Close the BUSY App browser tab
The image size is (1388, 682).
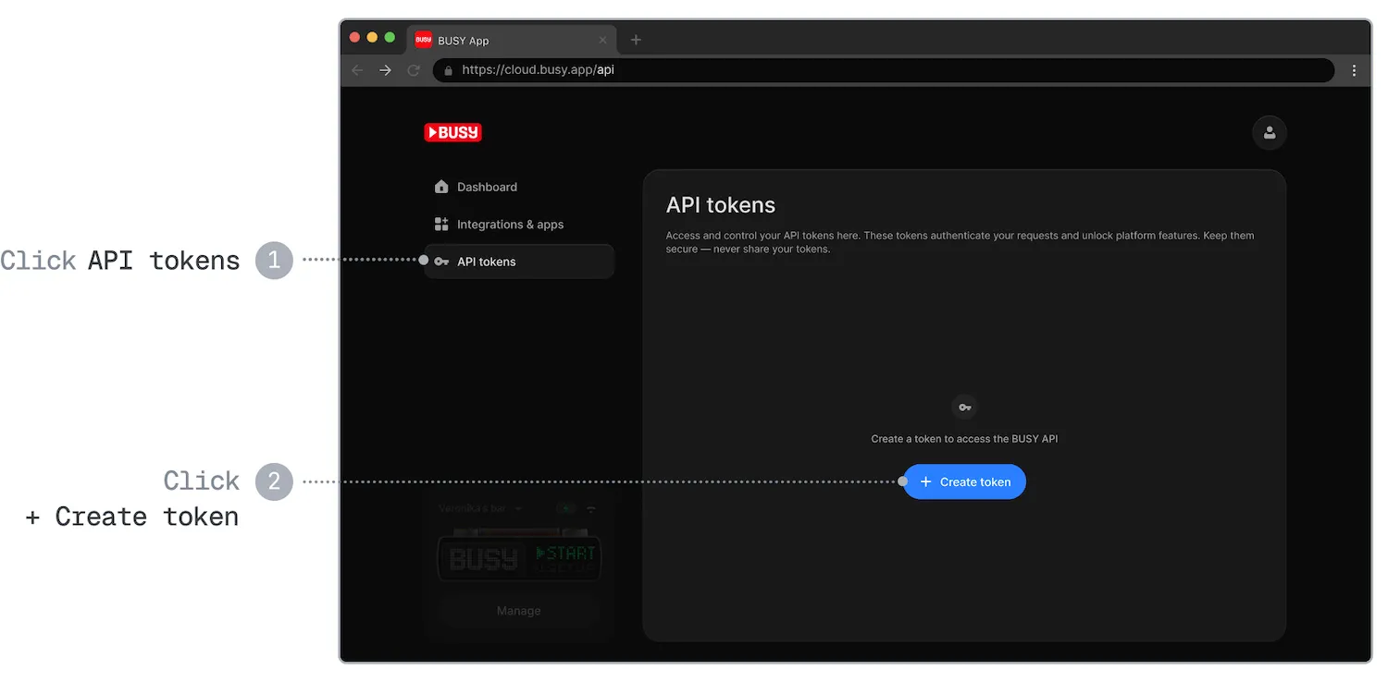tap(602, 41)
